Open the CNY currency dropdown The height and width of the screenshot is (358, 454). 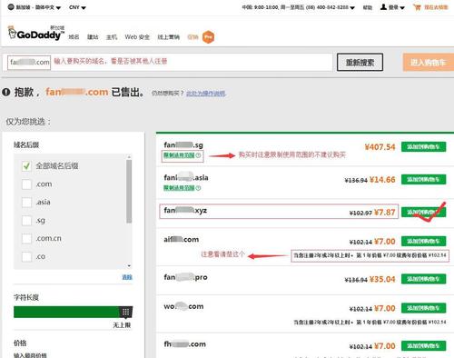(x=77, y=7)
